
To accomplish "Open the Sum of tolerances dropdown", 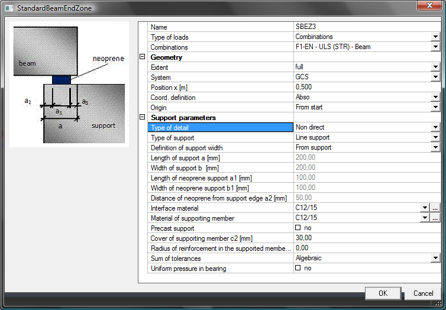I will [x=435, y=258].
